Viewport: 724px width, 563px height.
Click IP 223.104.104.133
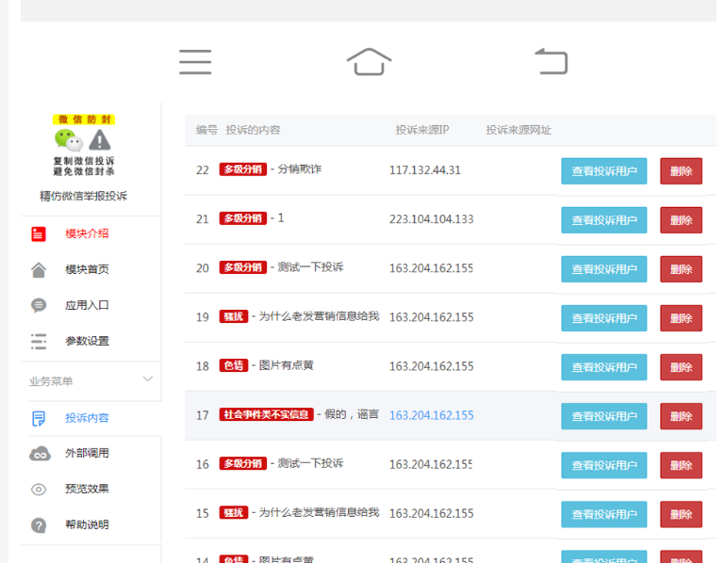click(431, 219)
